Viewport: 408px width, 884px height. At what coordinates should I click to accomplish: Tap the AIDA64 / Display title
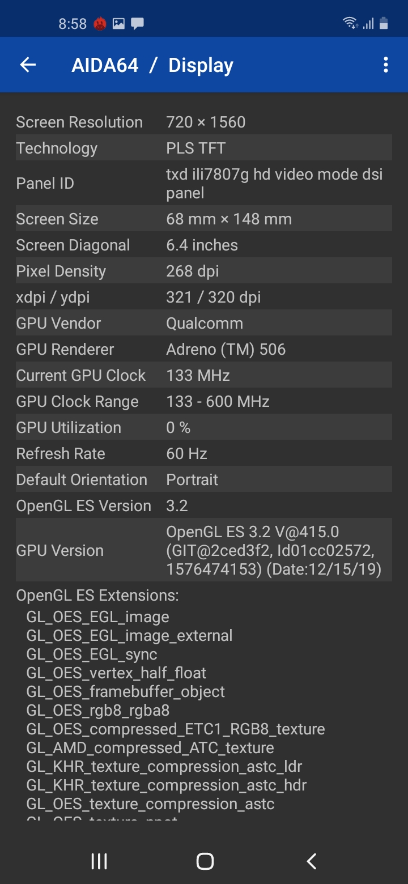pos(152,66)
